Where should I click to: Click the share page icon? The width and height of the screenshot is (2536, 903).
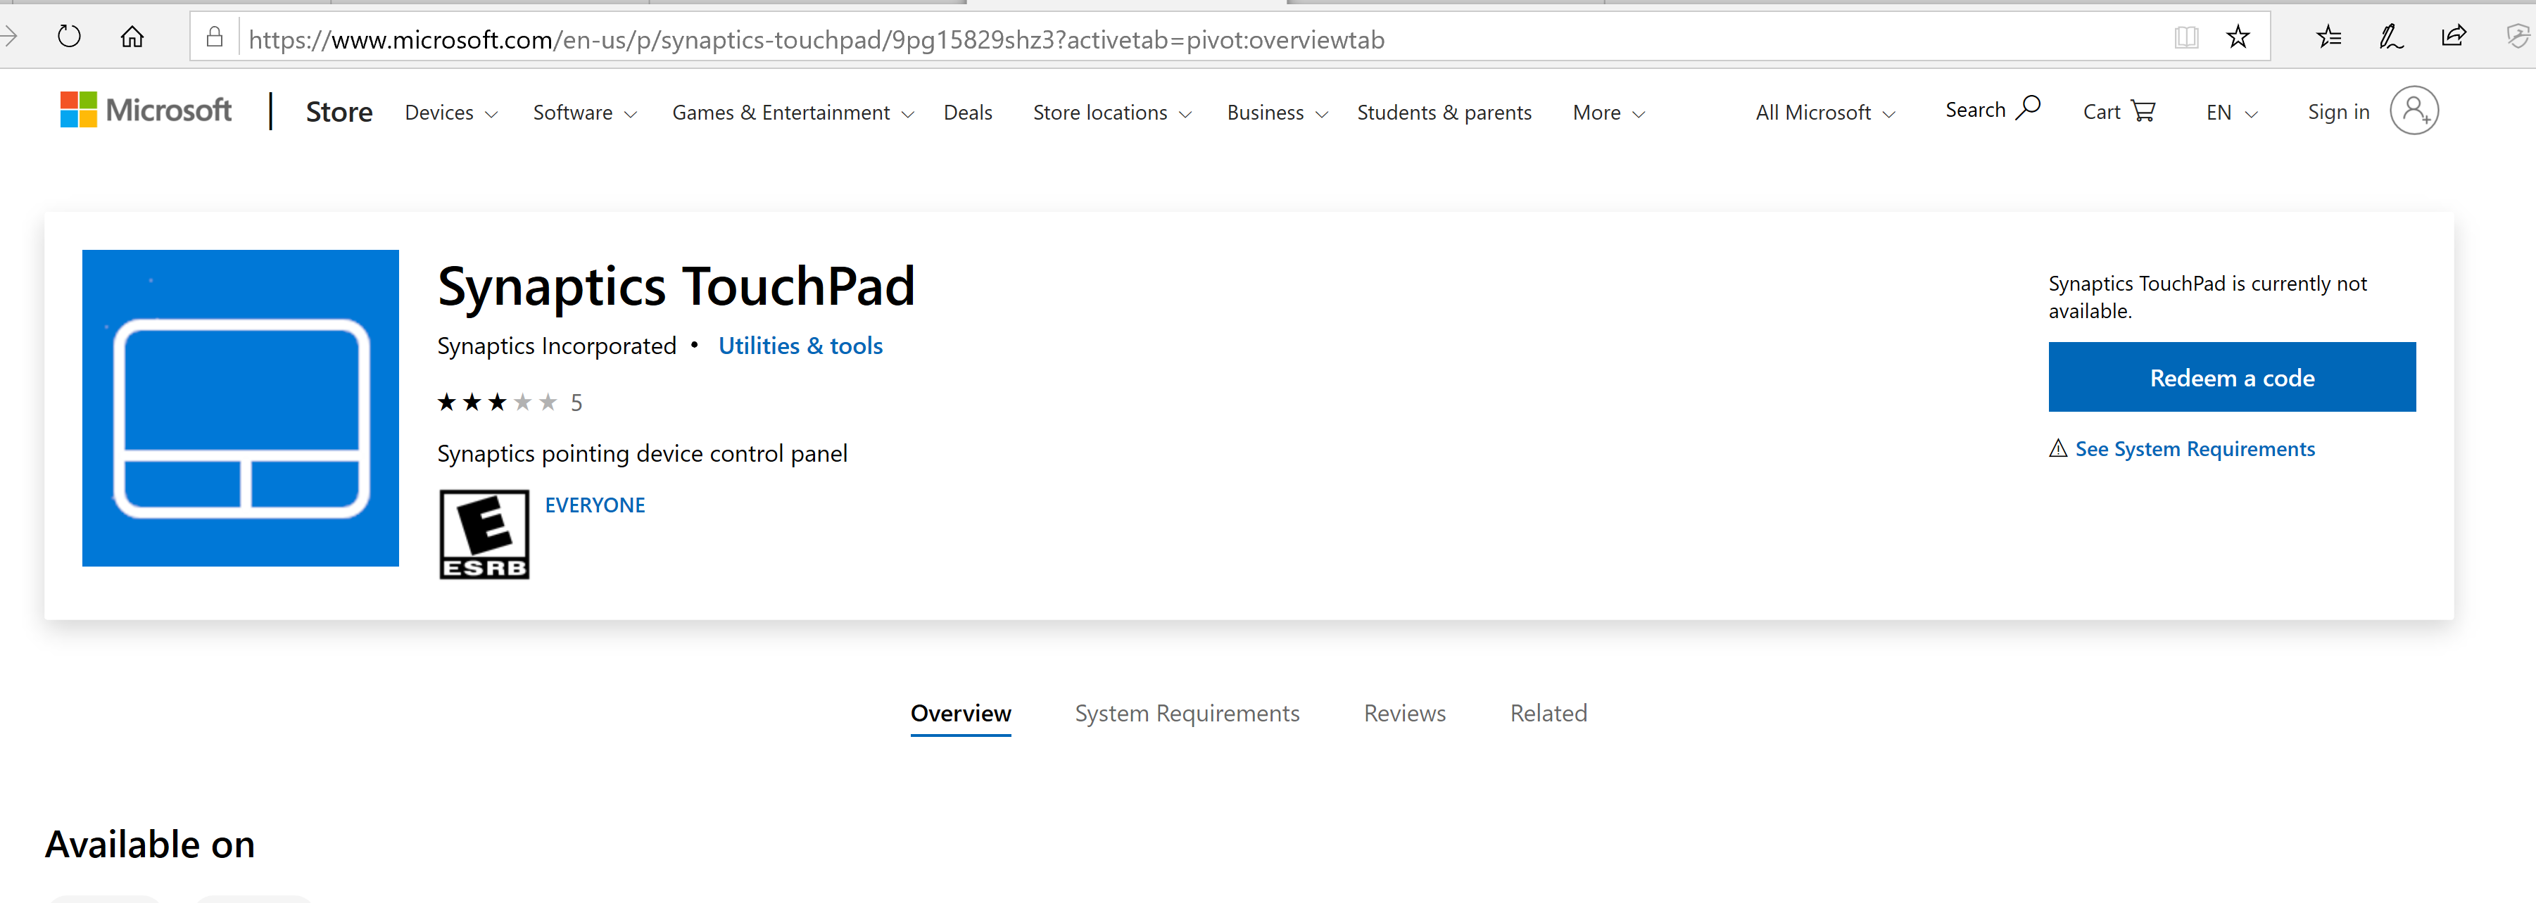tap(2454, 37)
